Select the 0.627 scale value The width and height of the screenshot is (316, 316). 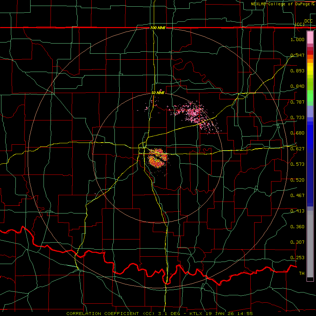(x=297, y=149)
